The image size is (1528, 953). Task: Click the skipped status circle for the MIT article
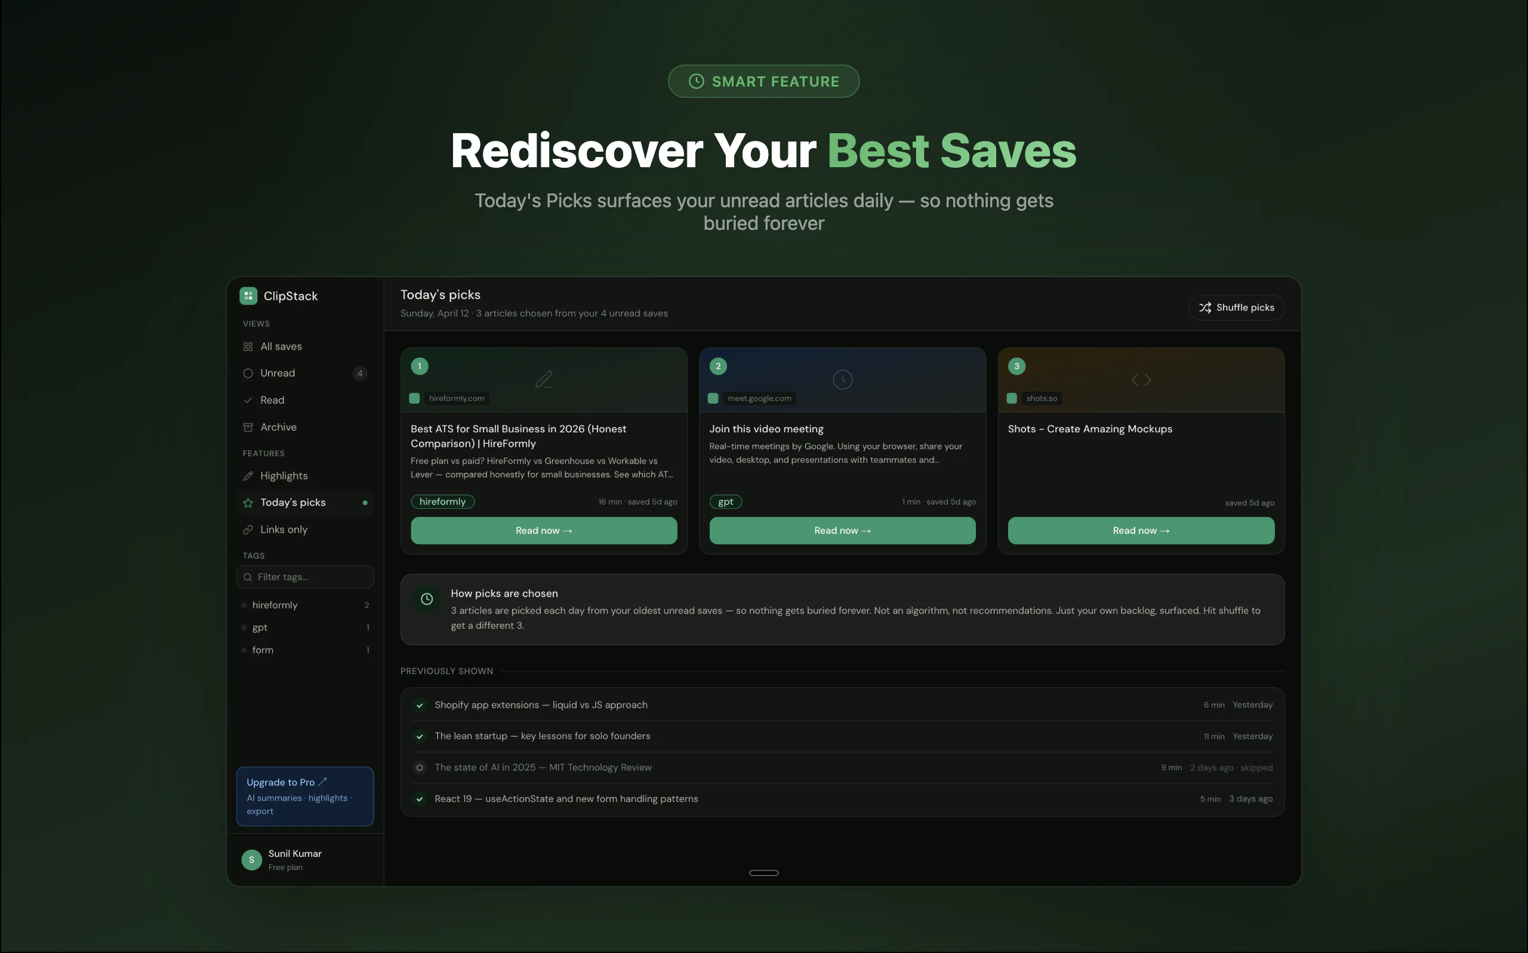[420, 768]
